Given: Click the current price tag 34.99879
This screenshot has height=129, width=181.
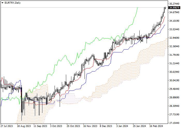Looking at the screenshot, I should 174,8.
